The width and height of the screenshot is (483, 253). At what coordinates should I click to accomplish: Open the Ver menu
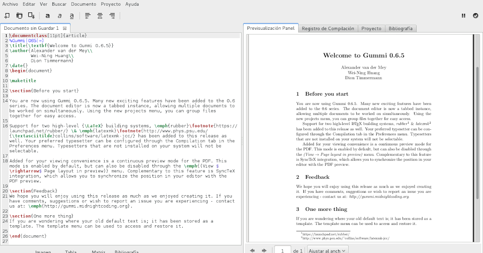coord(43,4)
